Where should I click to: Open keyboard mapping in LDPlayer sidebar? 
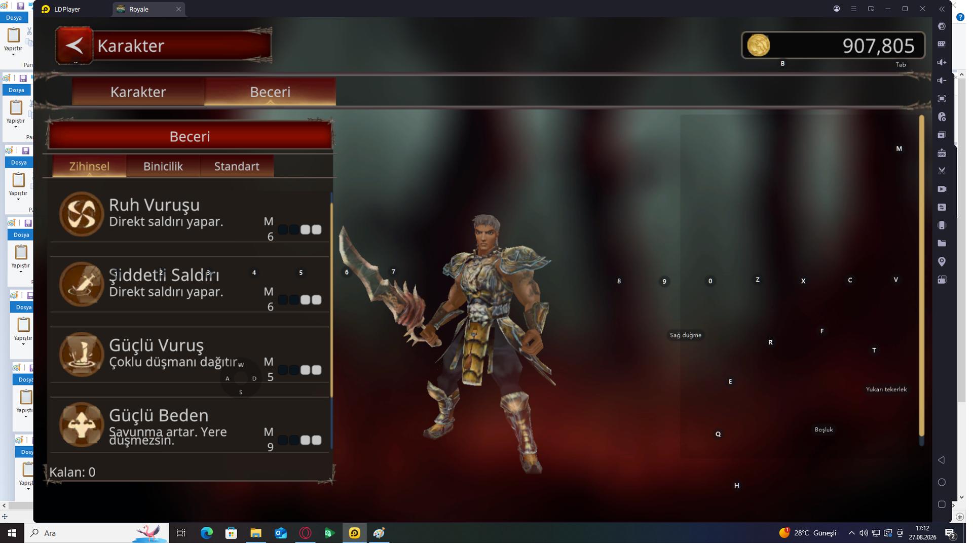(x=942, y=44)
